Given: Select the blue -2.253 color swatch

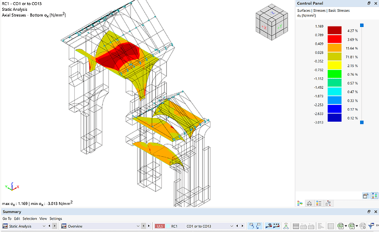Looking at the screenshot, I should click(x=335, y=109).
